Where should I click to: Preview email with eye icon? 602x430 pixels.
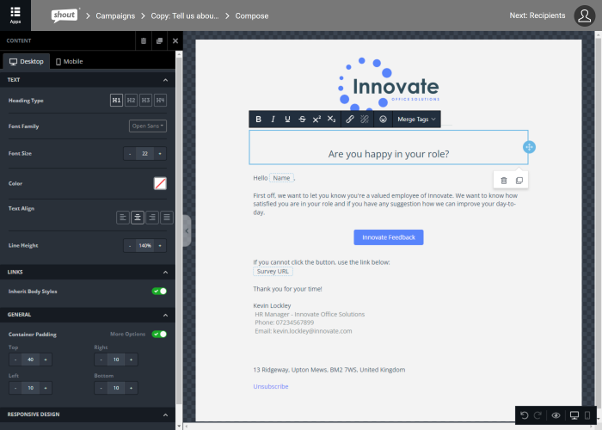(x=556, y=415)
